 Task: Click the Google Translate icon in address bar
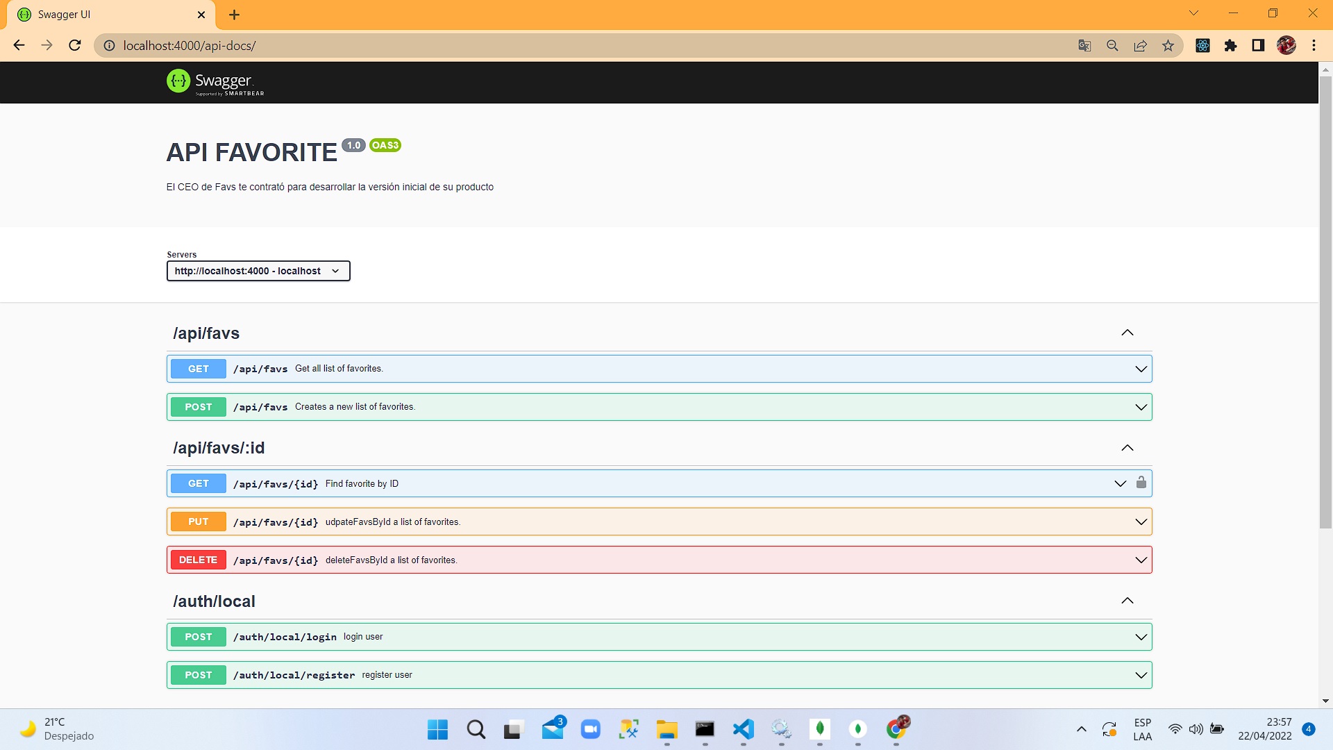coord(1084,46)
